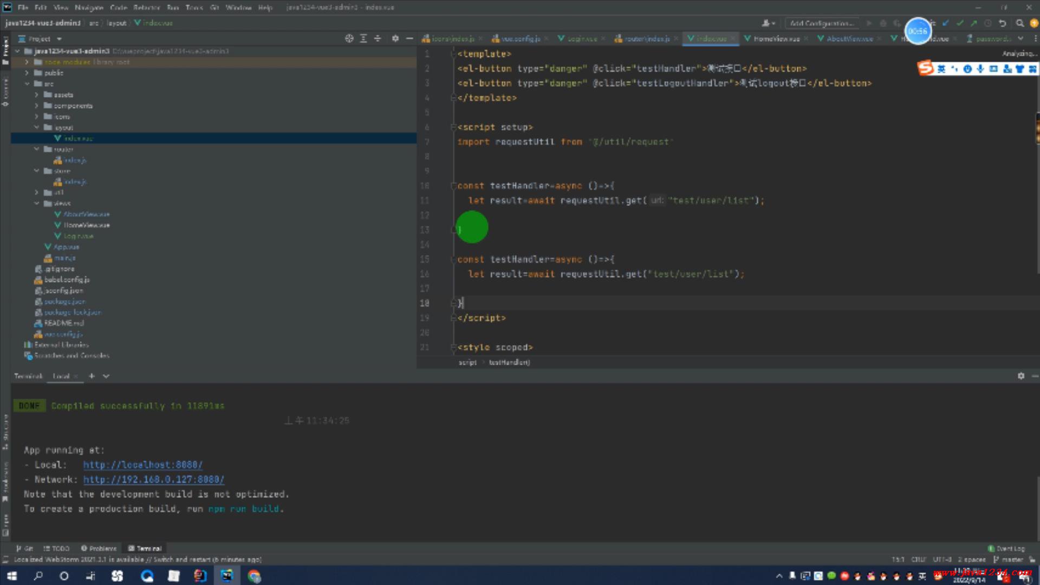Open the Navigate menu
The width and height of the screenshot is (1040, 585).
coord(89,8)
